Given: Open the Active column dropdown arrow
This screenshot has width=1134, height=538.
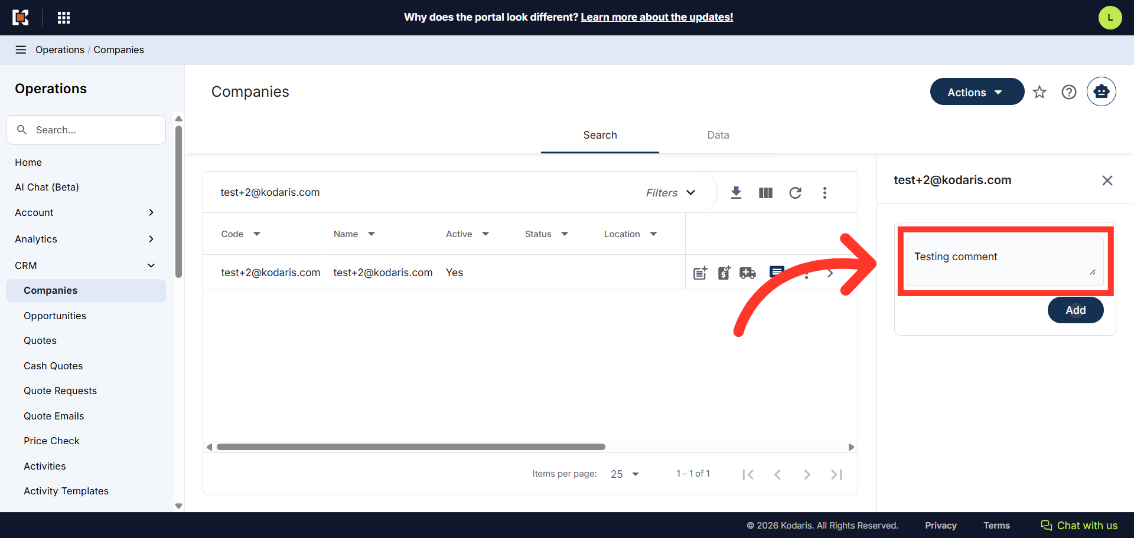Looking at the screenshot, I should click(x=485, y=234).
